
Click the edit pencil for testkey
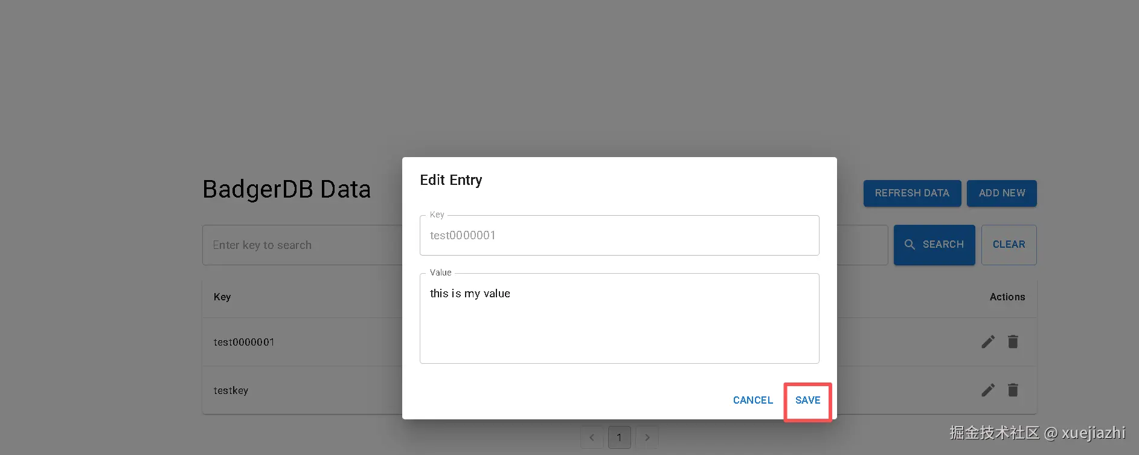click(988, 390)
